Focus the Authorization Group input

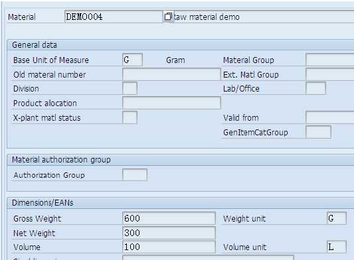(135, 174)
